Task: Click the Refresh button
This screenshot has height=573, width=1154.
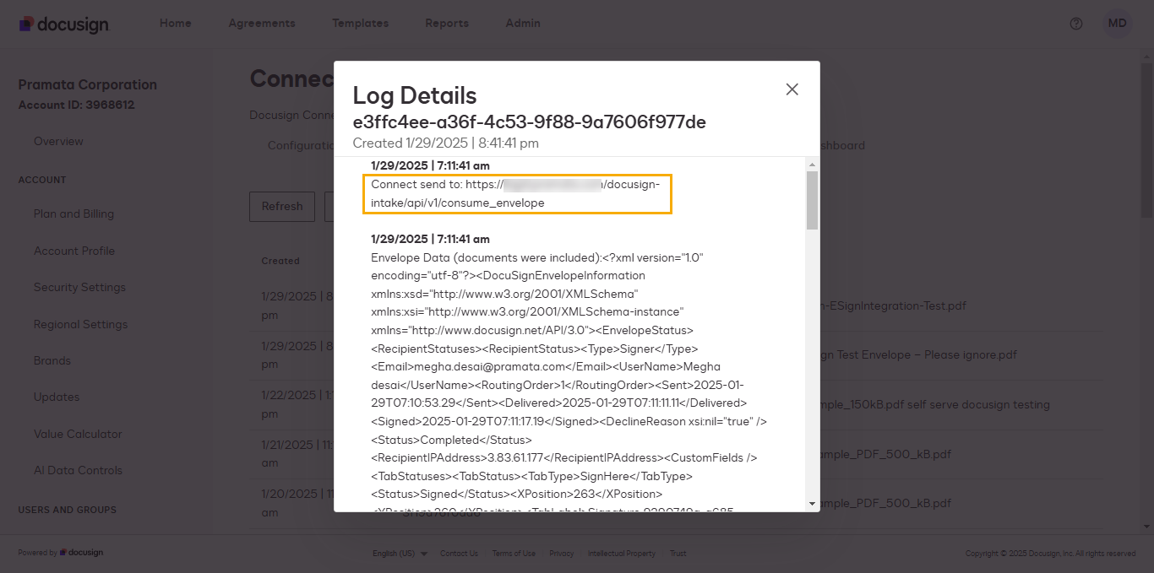Action: (282, 207)
